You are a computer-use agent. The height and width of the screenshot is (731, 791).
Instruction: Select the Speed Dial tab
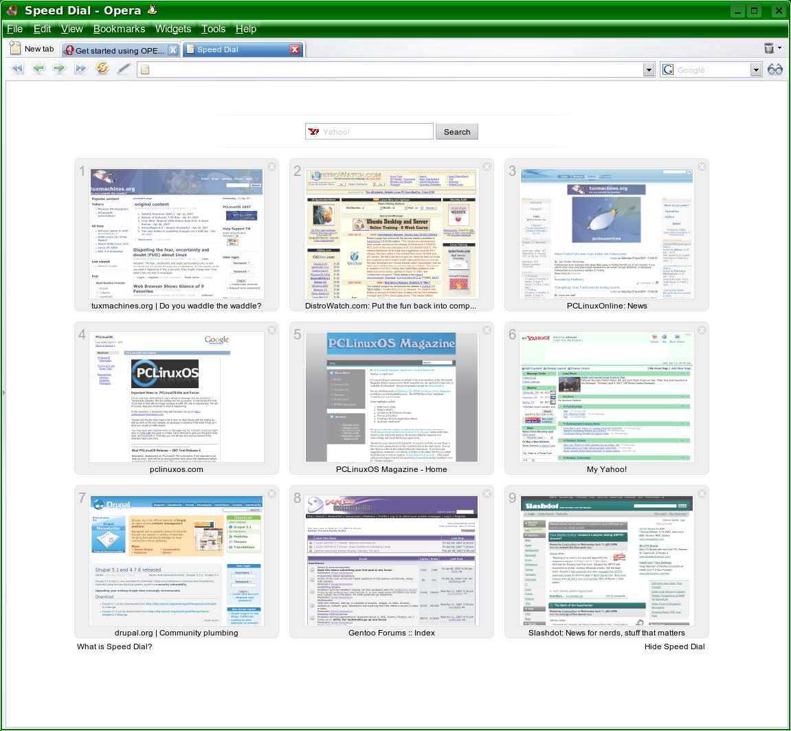[x=243, y=49]
